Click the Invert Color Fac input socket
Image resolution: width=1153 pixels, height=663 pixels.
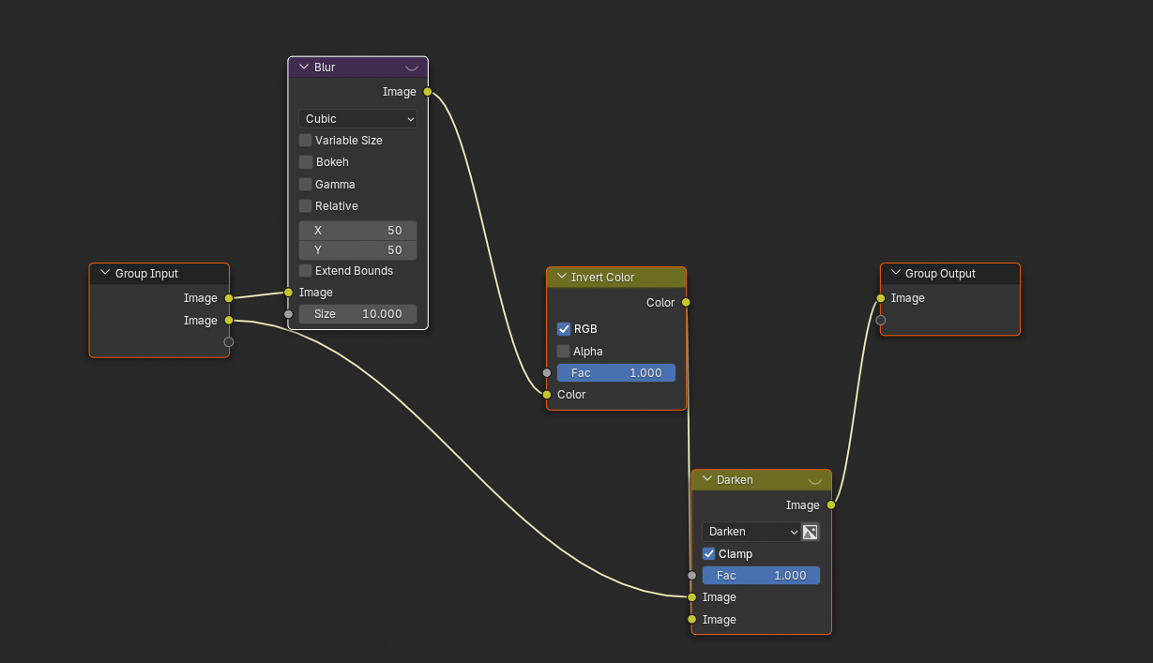pos(547,373)
